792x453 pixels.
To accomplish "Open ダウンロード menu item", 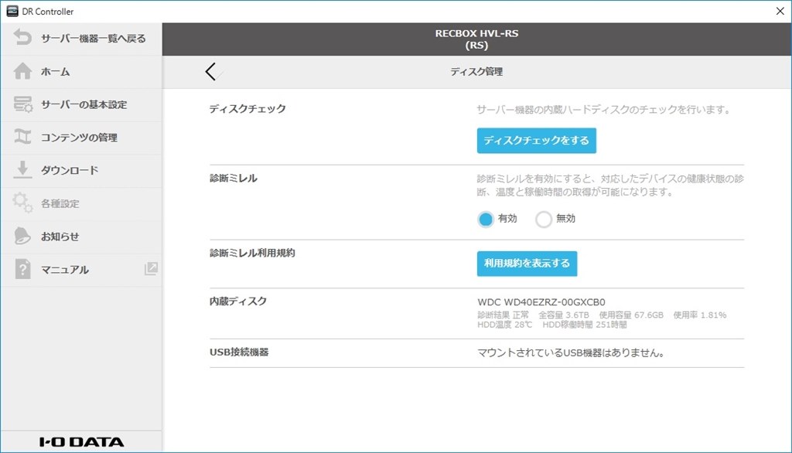I will 81,170.
